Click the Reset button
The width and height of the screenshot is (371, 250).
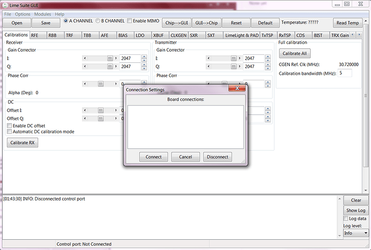[236, 23]
